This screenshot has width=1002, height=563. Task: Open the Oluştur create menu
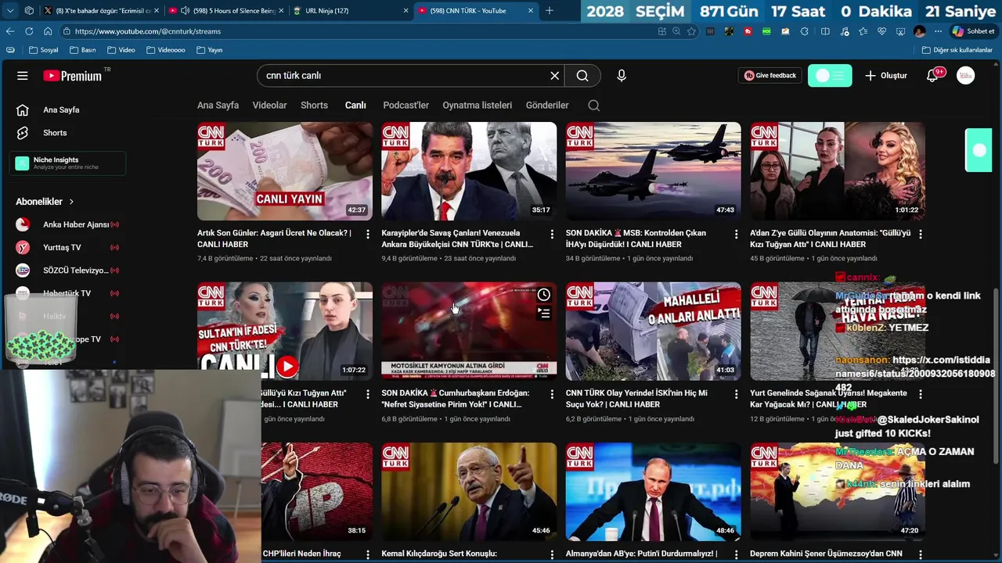[886, 76]
